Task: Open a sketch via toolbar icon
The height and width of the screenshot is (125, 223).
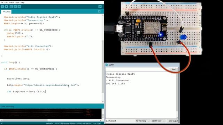Action: (x=15, y=7)
